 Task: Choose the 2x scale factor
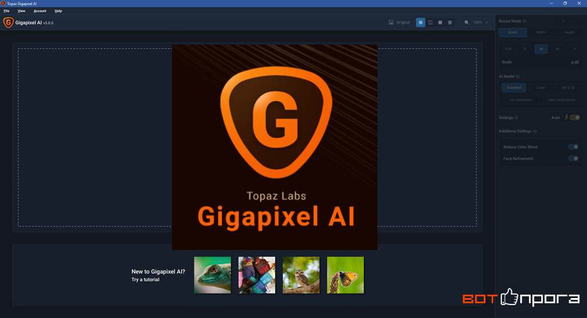[x=524, y=49]
